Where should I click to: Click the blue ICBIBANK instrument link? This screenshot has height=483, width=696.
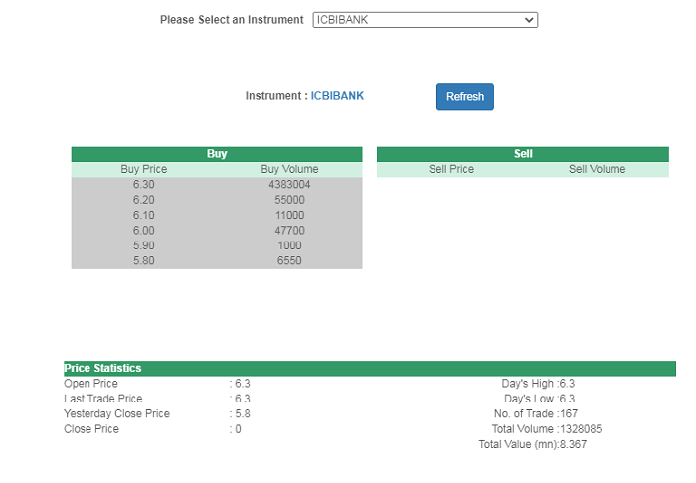click(337, 96)
